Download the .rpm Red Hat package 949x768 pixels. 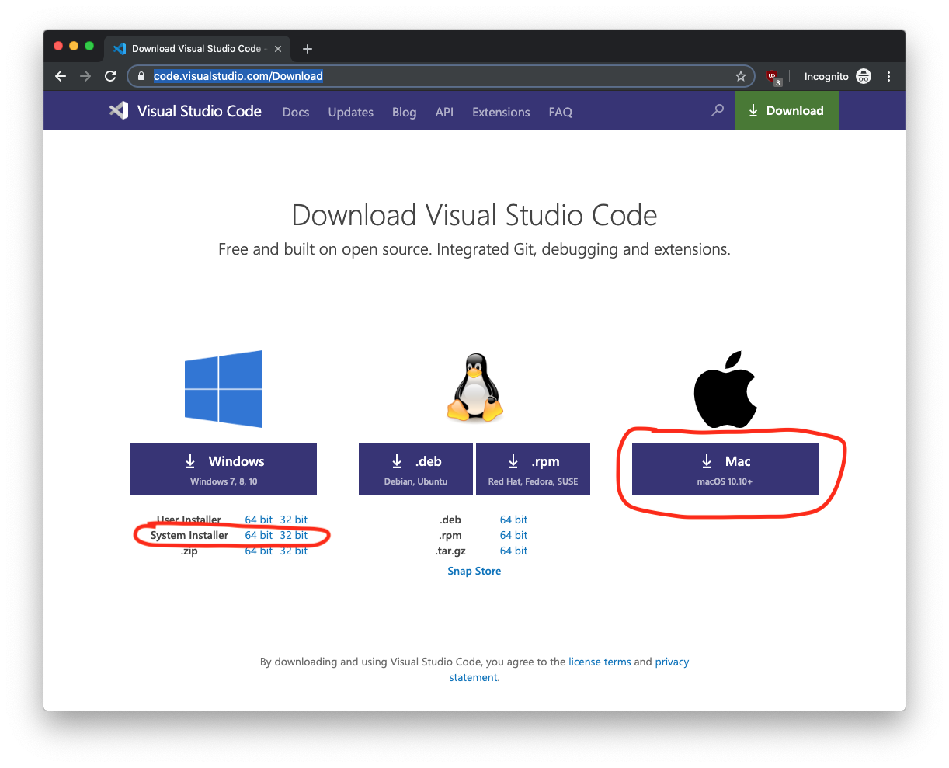tap(533, 469)
